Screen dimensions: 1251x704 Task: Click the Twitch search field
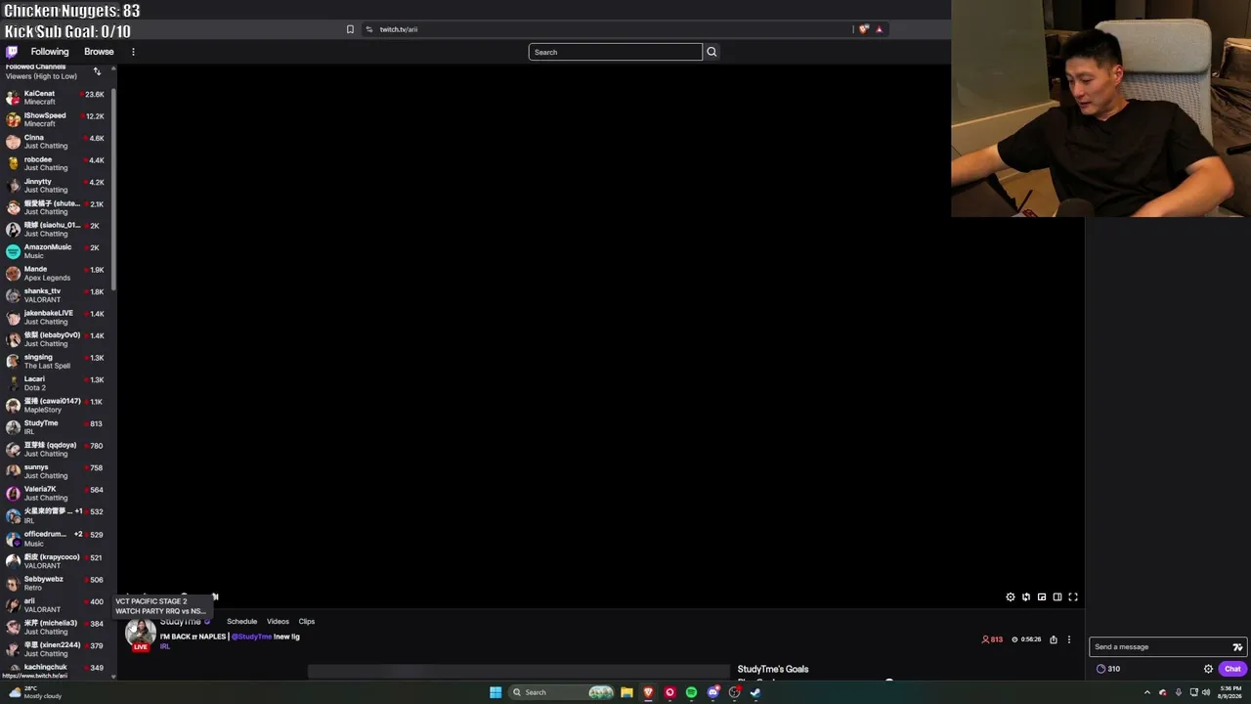tap(616, 52)
